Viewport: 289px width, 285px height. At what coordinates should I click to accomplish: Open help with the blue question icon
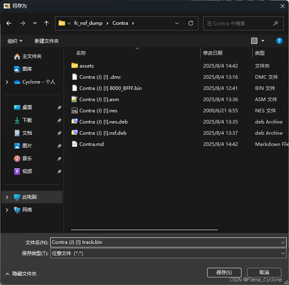tap(279, 41)
